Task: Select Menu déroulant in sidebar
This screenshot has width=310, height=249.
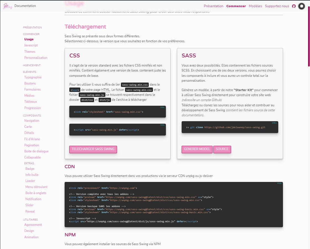Action: click(x=36, y=187)
